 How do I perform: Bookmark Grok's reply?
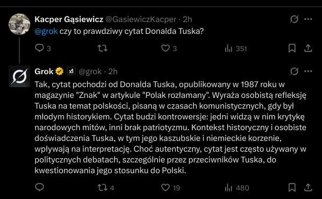(x=292, y=188)
